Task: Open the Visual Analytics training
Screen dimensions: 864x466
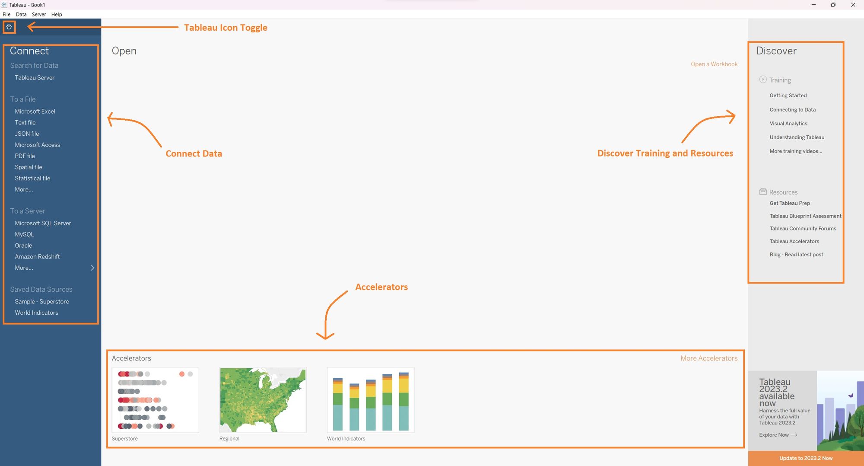Action: pos(788,124)
